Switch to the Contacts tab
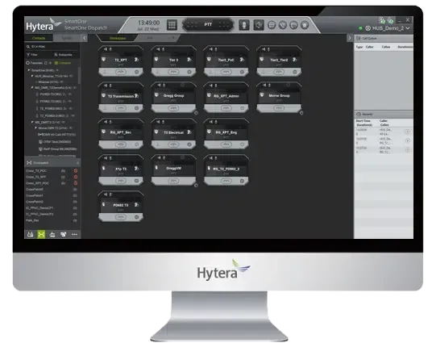432x343 pixels. 39,38
